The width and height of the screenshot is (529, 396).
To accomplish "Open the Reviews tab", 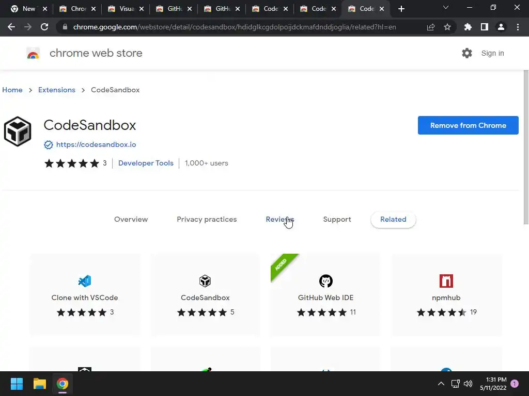I will [280, 219].
